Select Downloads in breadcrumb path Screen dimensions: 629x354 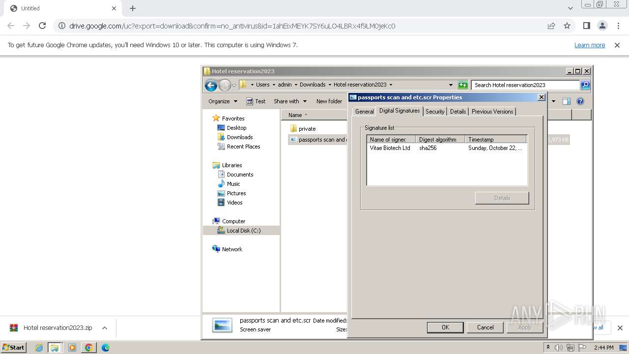313,85
